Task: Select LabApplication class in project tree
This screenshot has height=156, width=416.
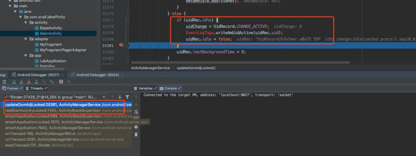Action: point(50,61)
